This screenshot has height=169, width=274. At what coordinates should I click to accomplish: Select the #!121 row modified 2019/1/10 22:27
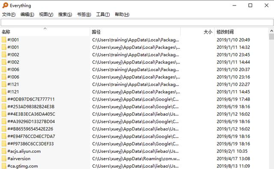[134, 84]
